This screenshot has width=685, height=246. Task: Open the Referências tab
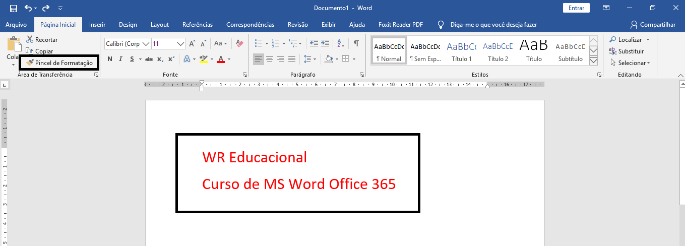pyautogui.click(x=198, y=25)
